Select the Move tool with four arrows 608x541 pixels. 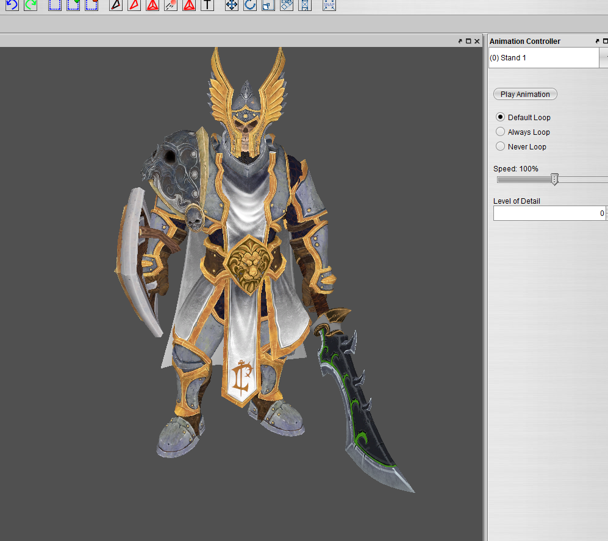point(232,5)
